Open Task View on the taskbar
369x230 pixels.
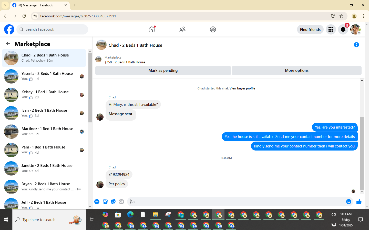pyautogui.click(x=92, y=220)
